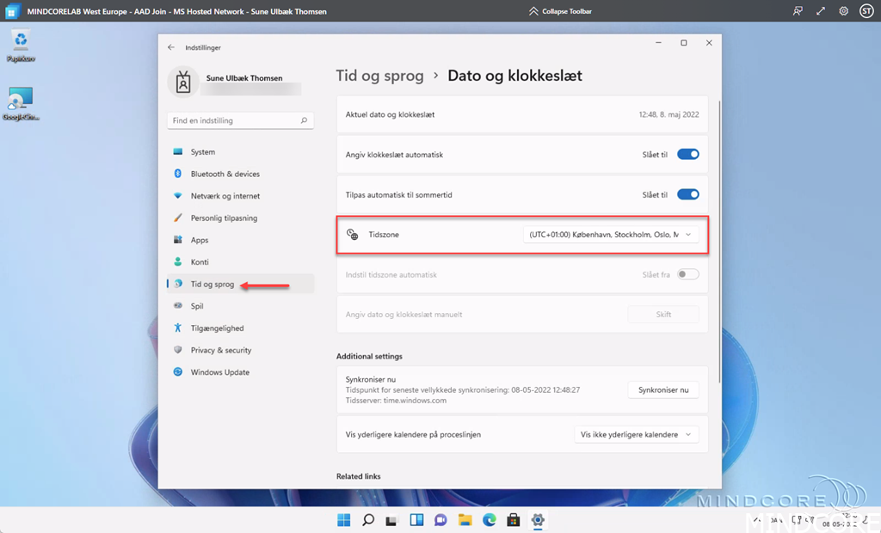Open the remote session settings gear
The image size is (881, 533).
[843, 11]
